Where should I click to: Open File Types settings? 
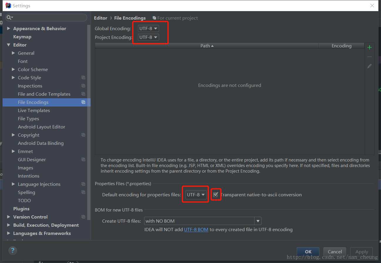coord(28,118)
